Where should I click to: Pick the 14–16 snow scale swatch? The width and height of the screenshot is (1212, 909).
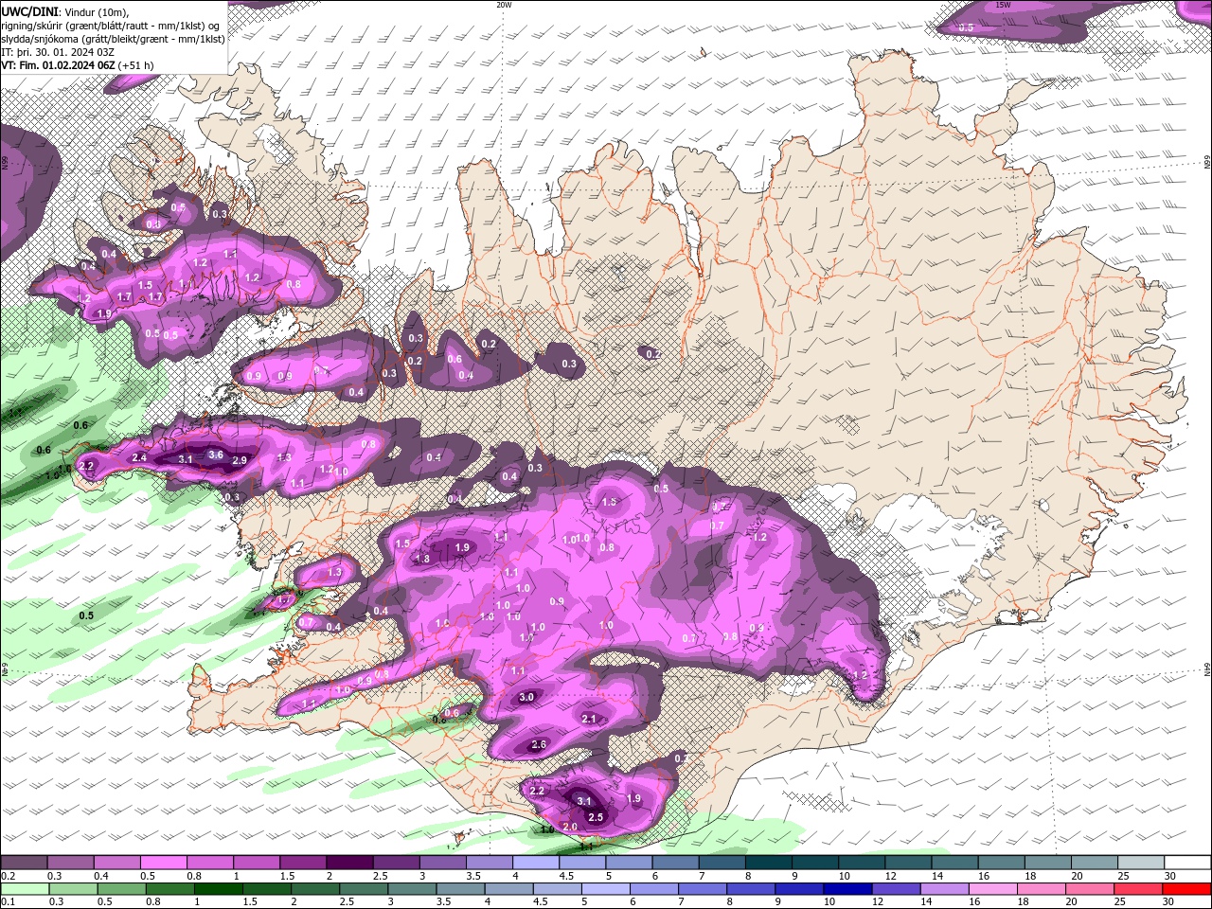point(954,864)
